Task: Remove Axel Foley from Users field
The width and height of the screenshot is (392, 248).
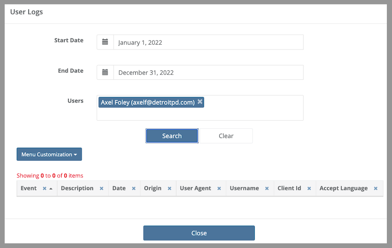Action: 200,102
